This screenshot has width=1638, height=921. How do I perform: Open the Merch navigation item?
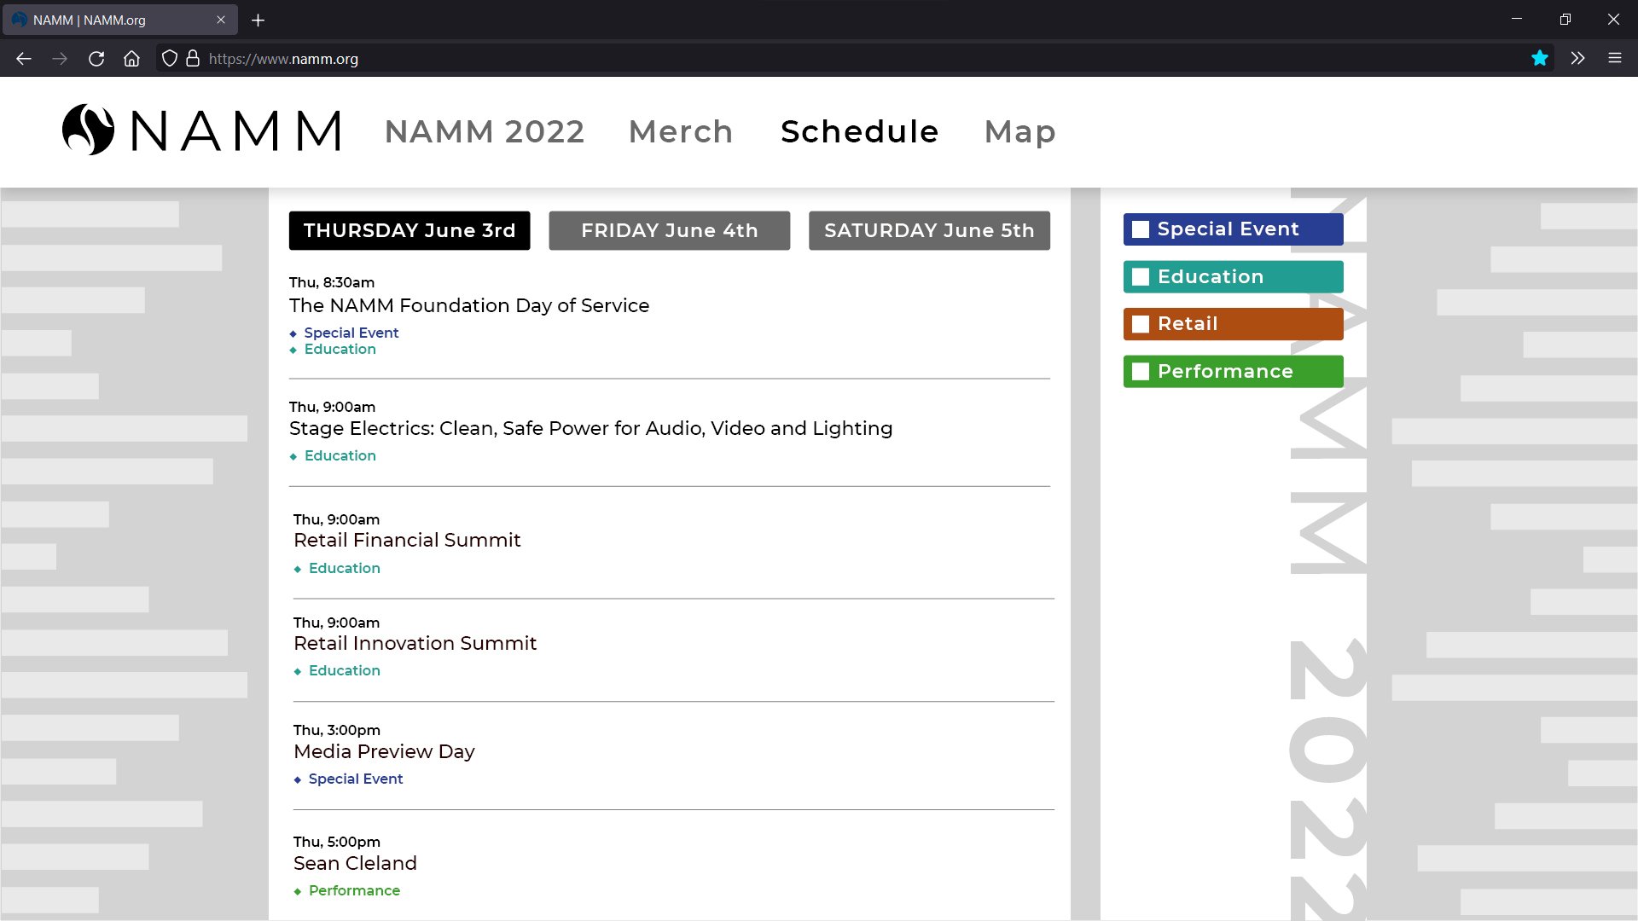click(680, 131)
